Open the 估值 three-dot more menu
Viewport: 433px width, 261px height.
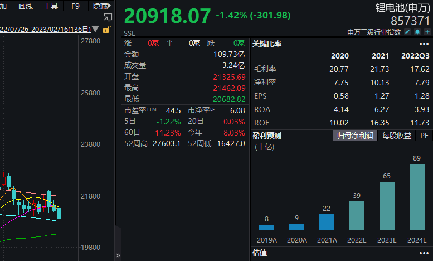click(424, 253)
